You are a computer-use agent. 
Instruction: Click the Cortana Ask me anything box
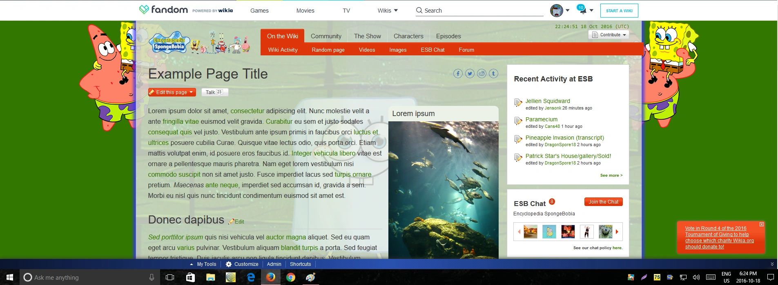[90, 277]
